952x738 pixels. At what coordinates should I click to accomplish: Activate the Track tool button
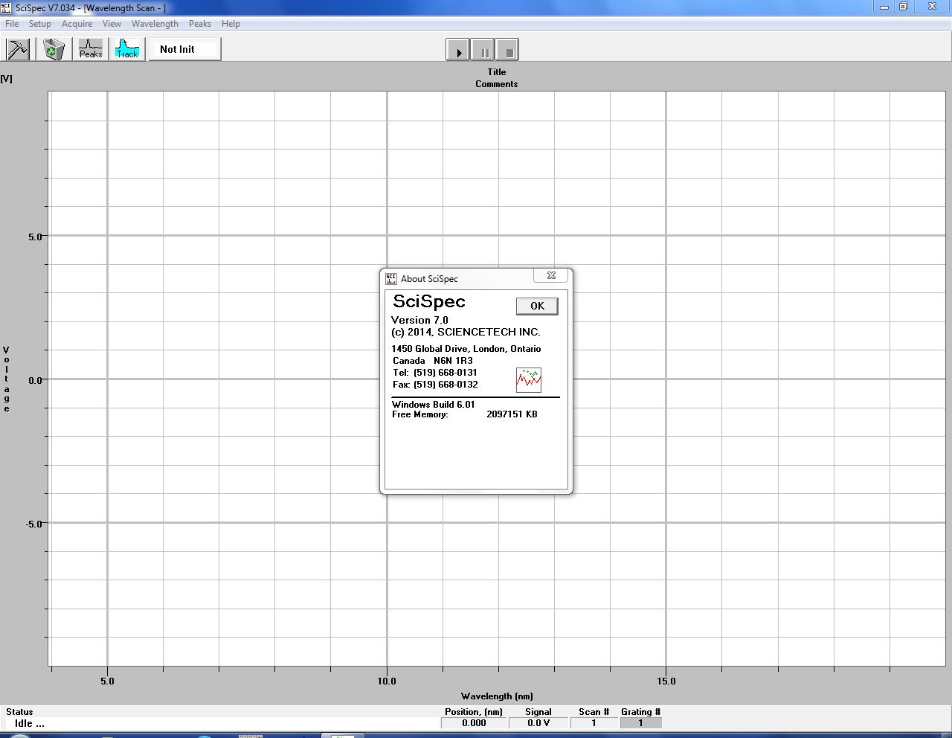point(127,50)
